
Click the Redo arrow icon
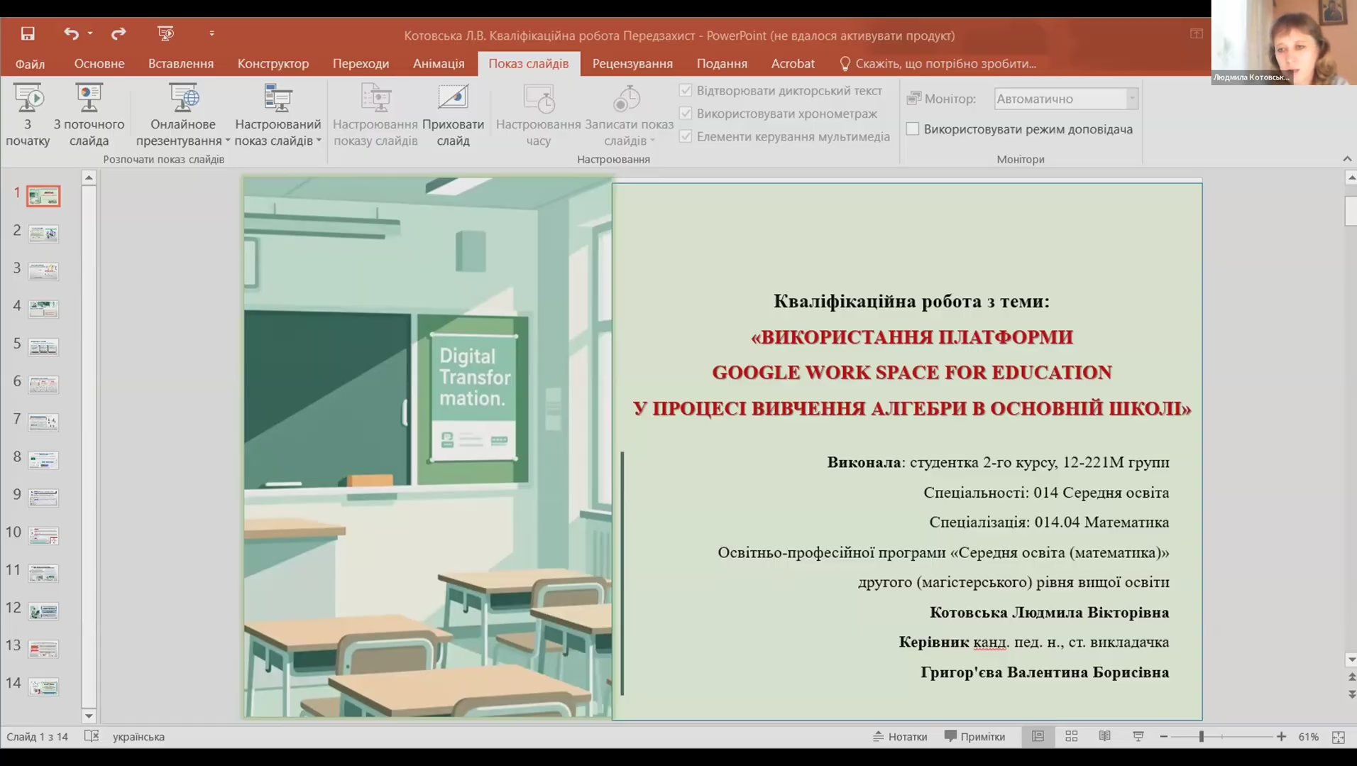click(119, 33)
